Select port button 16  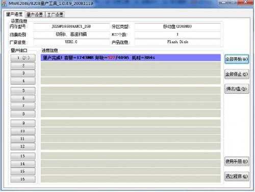coord(23,179)
